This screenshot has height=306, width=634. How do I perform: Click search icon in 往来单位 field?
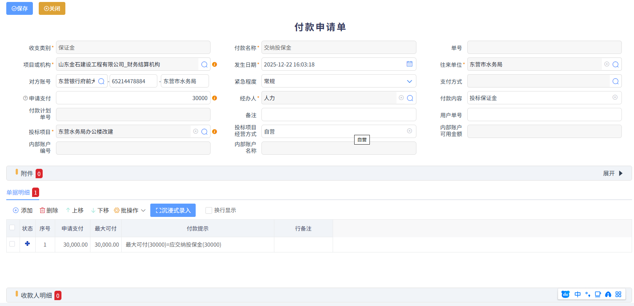coord(616,64)
